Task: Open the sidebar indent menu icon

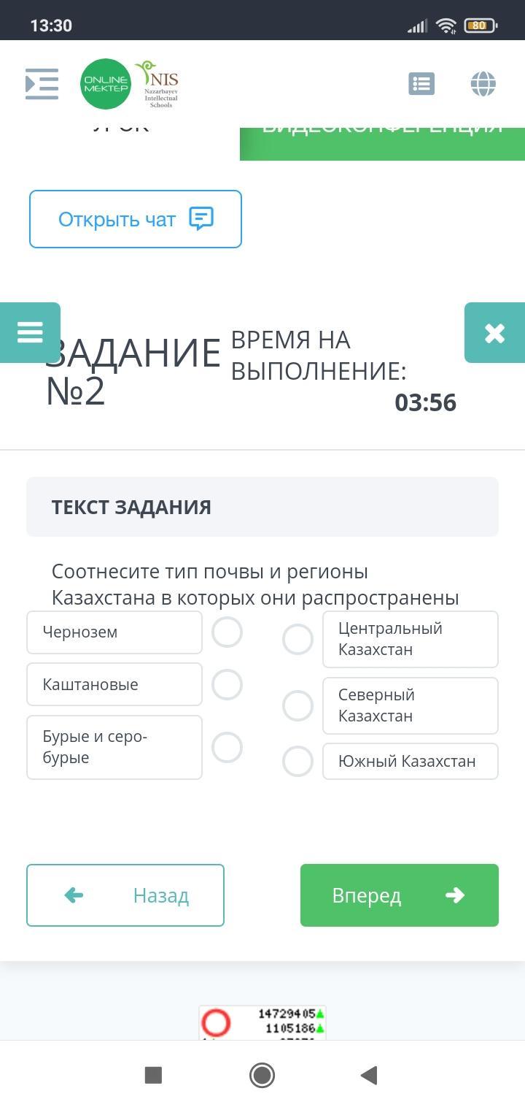Action: tap(42, 84)
